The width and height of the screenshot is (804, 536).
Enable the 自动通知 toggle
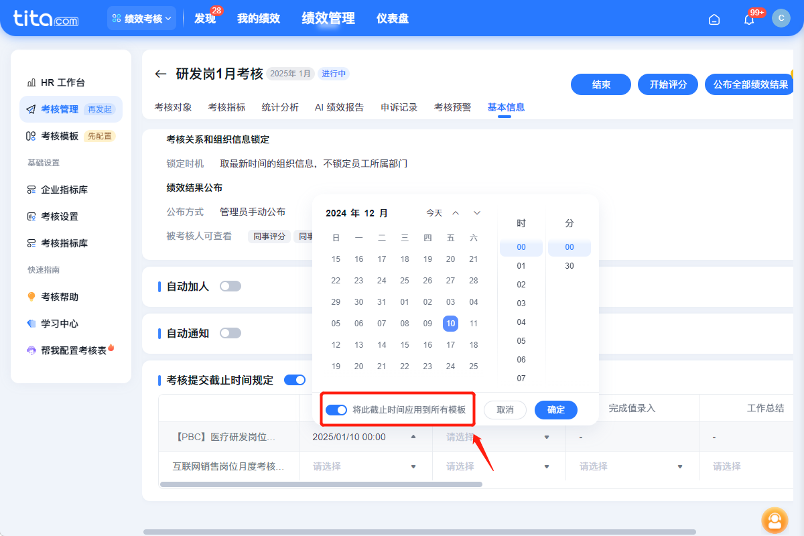pos(230,332)
